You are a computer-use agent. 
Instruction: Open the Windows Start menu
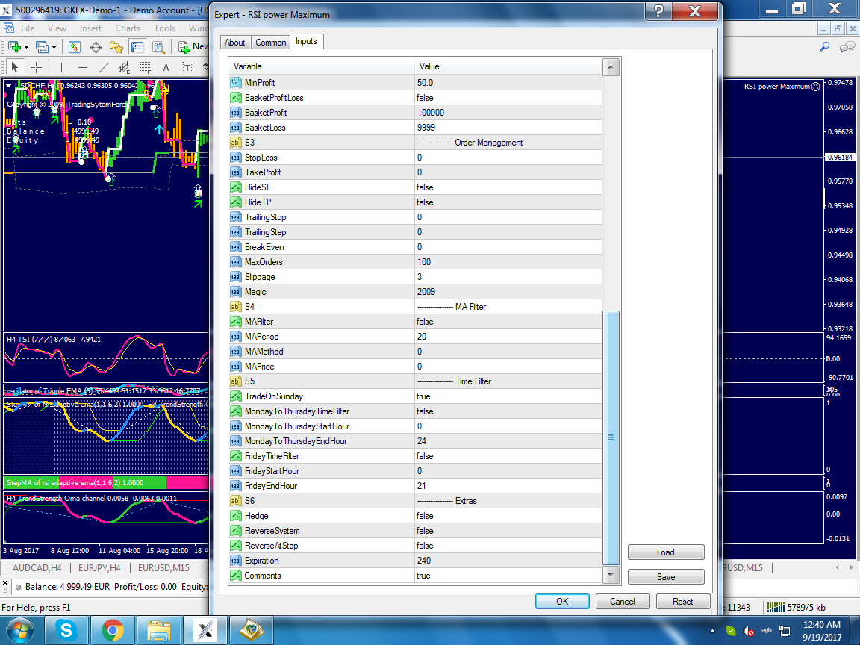pos(19,631)
